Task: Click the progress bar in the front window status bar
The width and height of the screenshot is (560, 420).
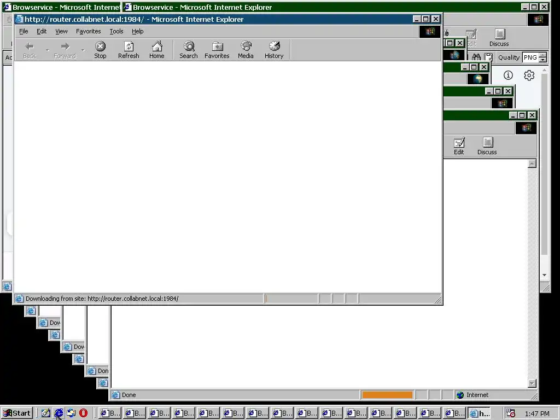Action: [x=291, y=298]
